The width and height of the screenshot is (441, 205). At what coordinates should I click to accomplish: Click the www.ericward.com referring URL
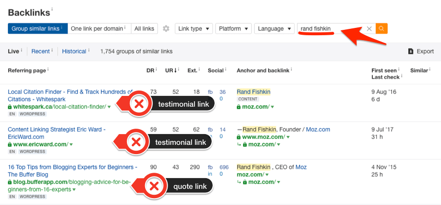click(x=41, y=144)
